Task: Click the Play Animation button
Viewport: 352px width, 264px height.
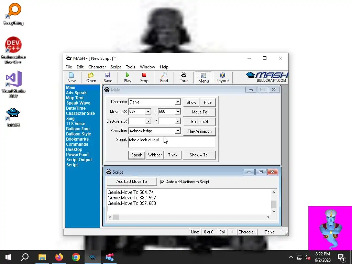Action: (200, 131)
